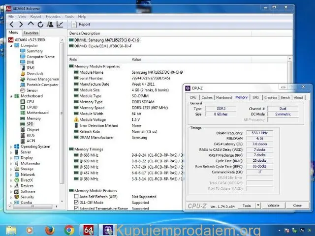The image size is (315, 236).
Task: Toggle the DLL-Off Mode checkbox
Action: pyautogui.click(x=76, y=202)
